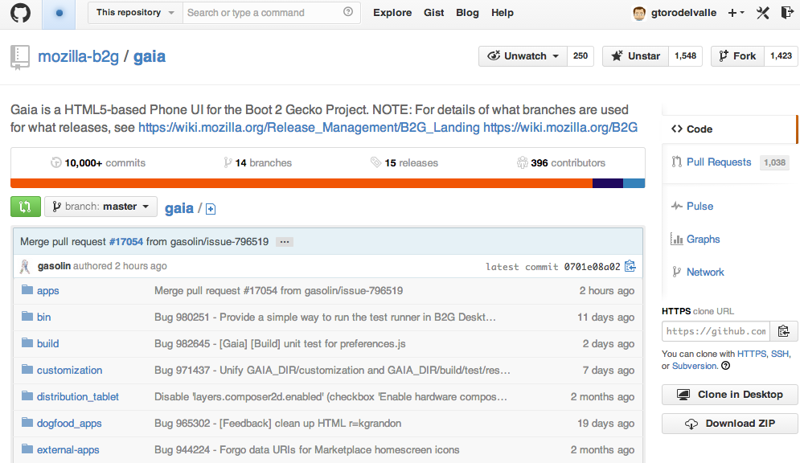
Task: Click the orange segment of language bar
Action: coord(302,183)
